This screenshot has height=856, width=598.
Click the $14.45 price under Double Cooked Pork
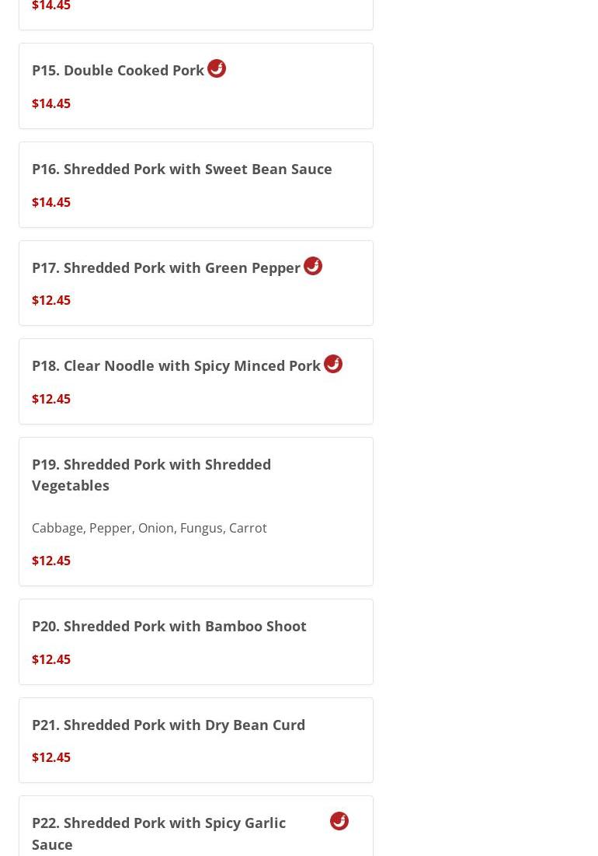point(51,103)
